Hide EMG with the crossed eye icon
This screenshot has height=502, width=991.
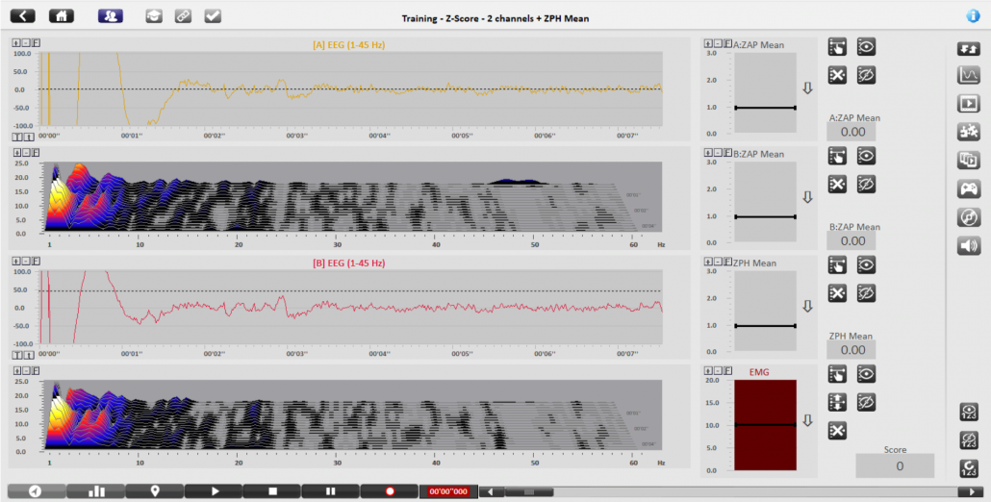[x=867, y=402]
